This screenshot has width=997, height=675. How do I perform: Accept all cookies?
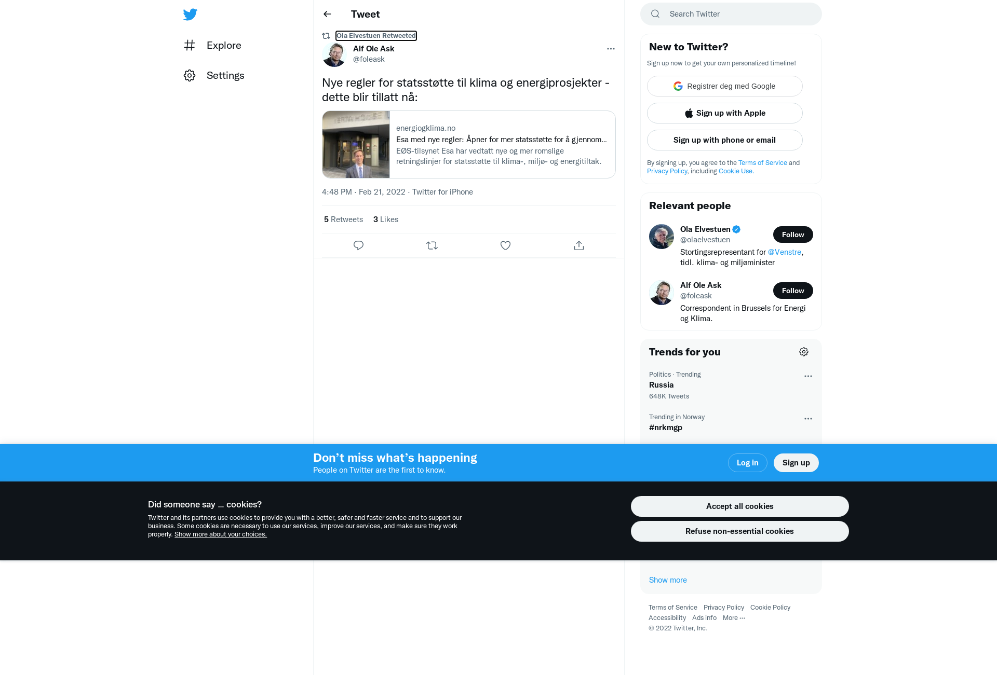(739, 506)
